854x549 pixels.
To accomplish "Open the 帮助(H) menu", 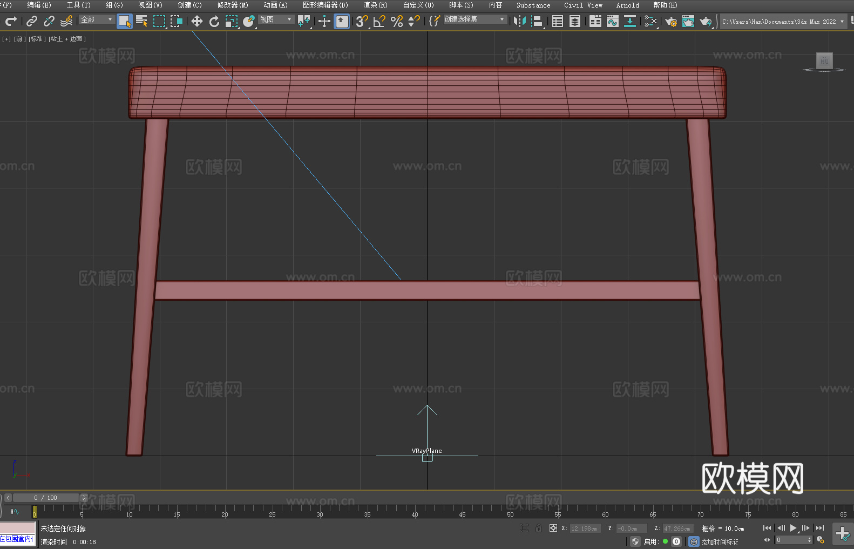I will point(665,5).
